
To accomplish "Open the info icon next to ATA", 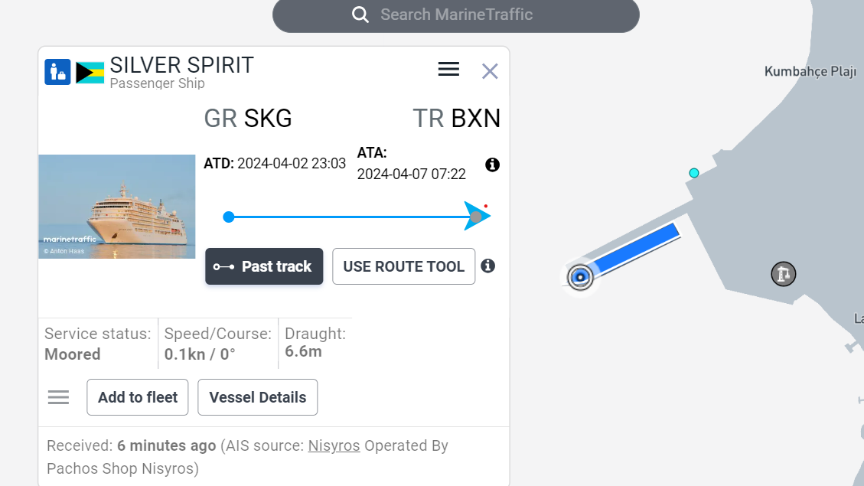I will (492, 165).
